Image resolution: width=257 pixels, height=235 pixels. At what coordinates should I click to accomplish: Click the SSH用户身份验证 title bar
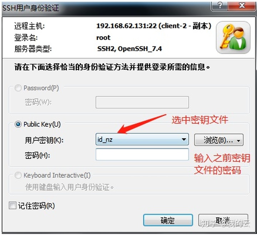coord(106,8)
